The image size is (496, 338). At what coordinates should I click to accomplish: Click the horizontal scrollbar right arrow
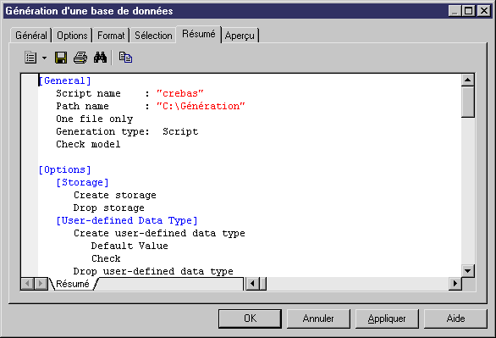(x=455, y=284)
